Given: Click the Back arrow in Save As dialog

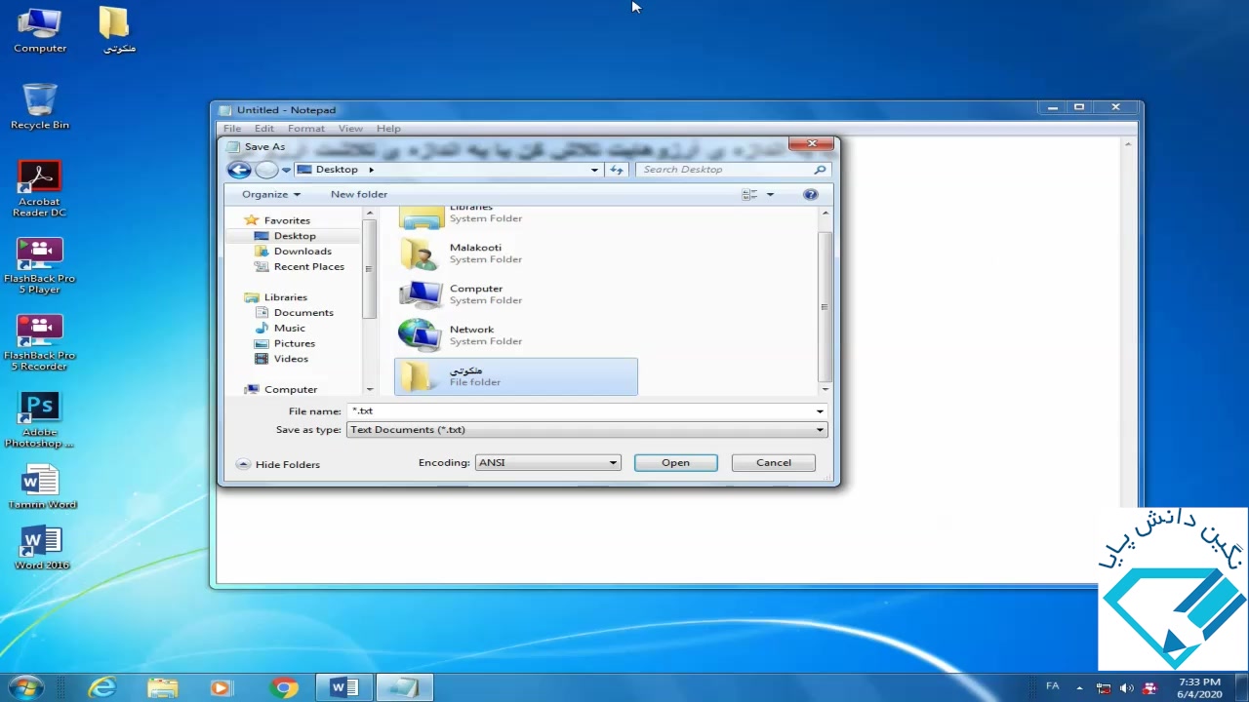Looking at the screenshot, I should point(239,170).
